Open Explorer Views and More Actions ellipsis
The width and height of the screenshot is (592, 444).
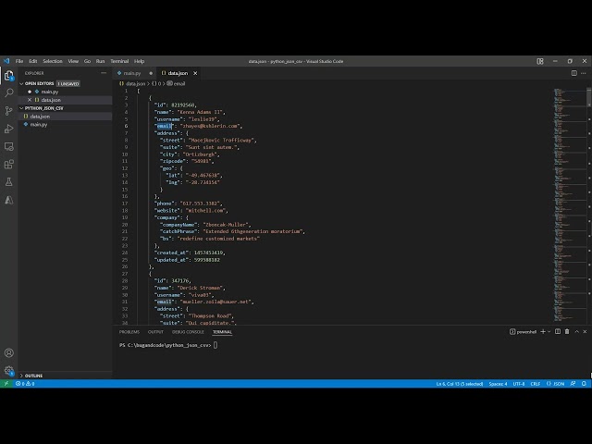(104, 73)
